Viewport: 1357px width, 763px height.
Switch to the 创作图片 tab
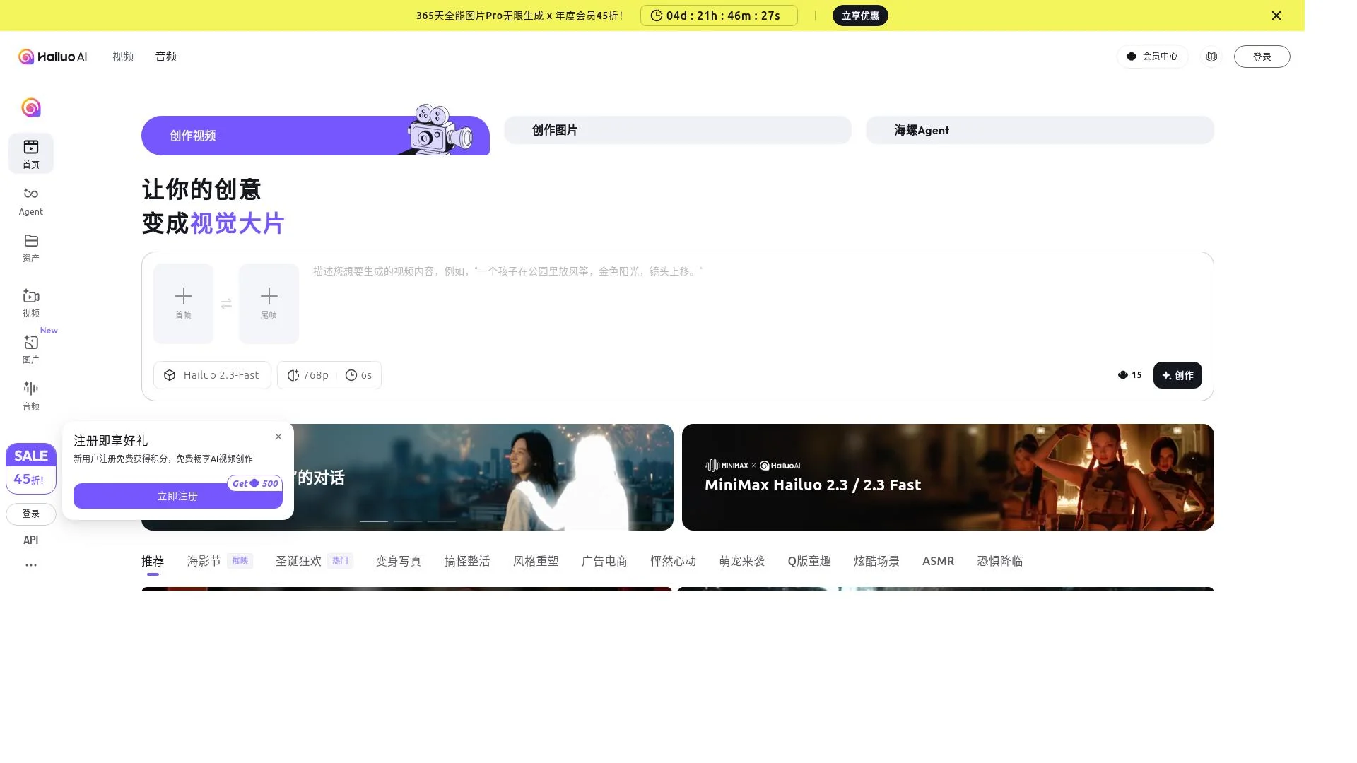coord(677,130)
